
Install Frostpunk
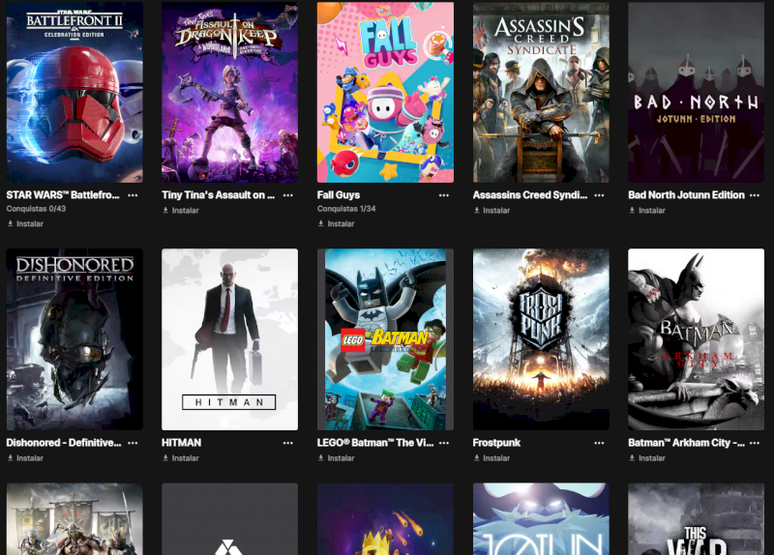pyautogui.click(x=491, y=457)
